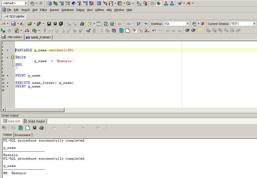This screenshot has height=178, width=257.
Task: Switch to the Data Grid tab
Action: click(x=11, y=121)
